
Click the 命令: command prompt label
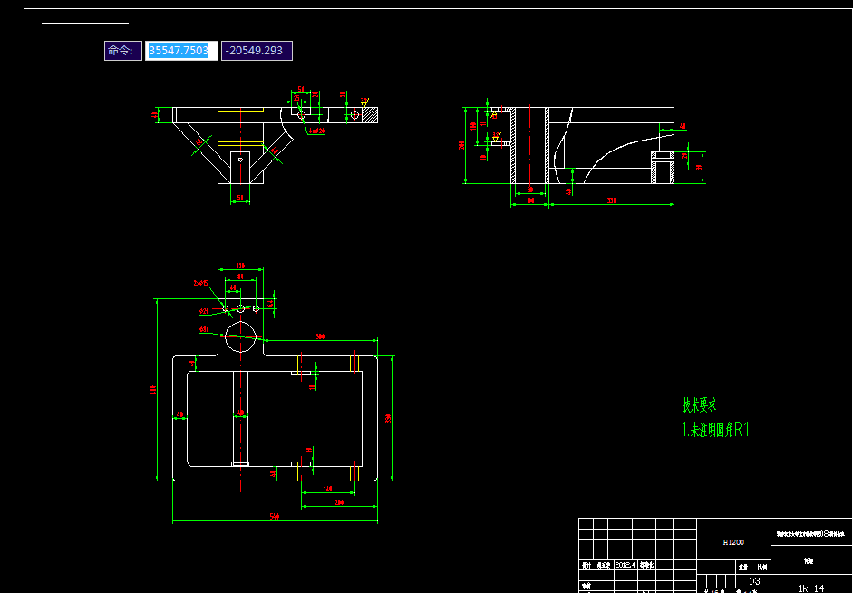coord(123,51)
